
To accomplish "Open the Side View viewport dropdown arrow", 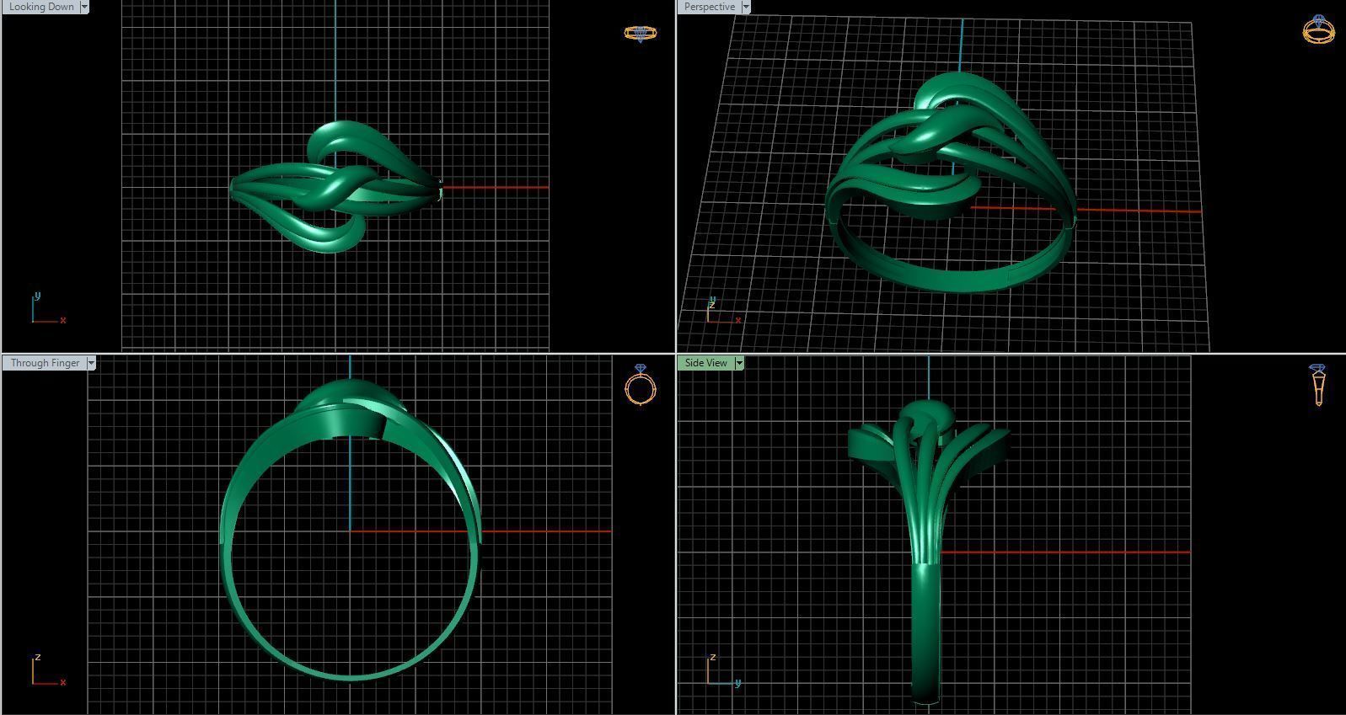I will pos(739,363).
